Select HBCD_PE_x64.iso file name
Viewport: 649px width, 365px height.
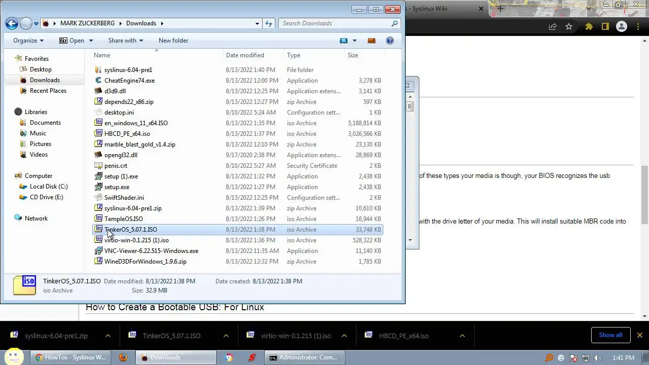(127, 134)
